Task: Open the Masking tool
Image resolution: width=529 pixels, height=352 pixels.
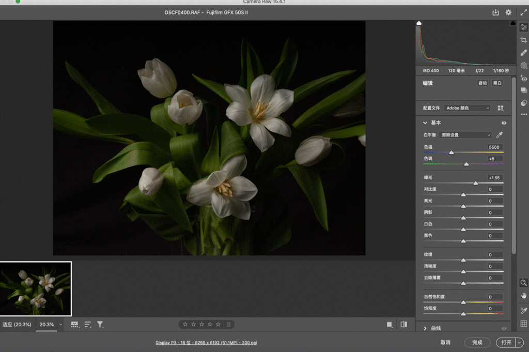Action: pyautogui.click(x=524, y=65)
